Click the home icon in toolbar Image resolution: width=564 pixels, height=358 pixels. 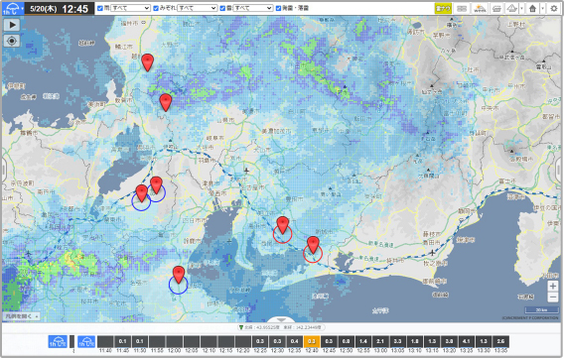tap(532, 8)
